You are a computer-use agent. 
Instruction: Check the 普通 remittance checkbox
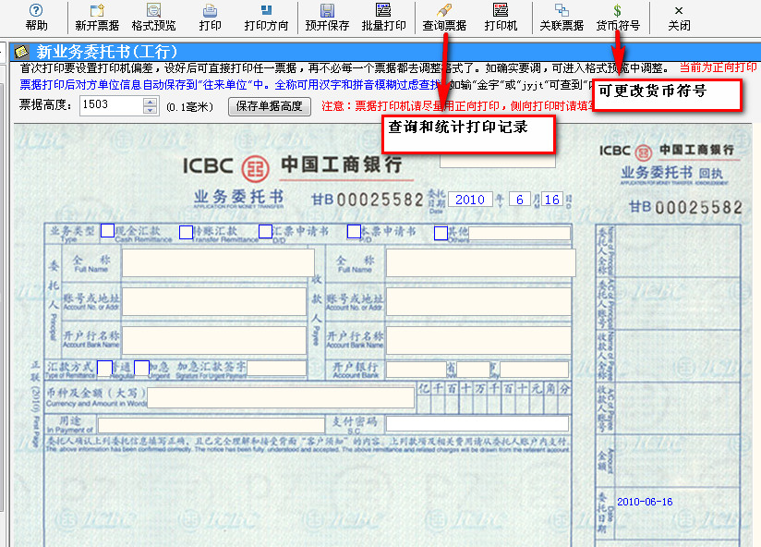point(105,368)
